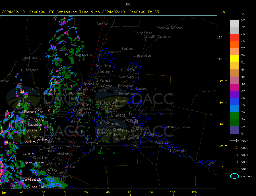Click the TUNUYAN place label
The image size is (256, 196).
click(66, 177)
